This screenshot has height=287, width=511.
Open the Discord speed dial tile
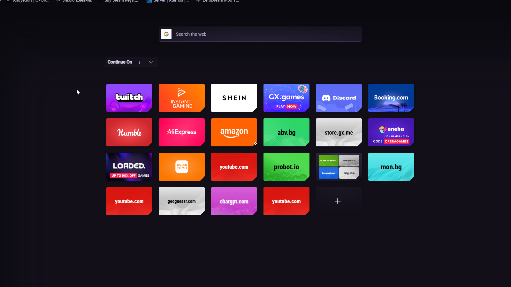[339, 98]
